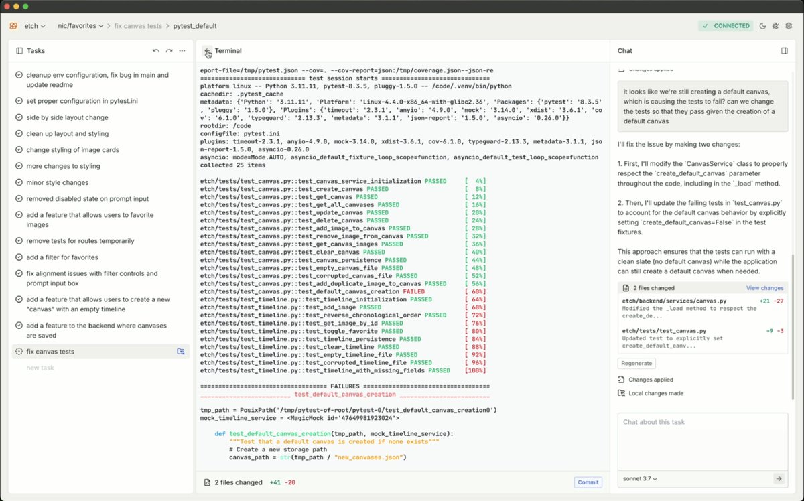Viewport: 804px width, 501px height.
Task: Toggle dark mode moon icon
Action: [763, 26]
